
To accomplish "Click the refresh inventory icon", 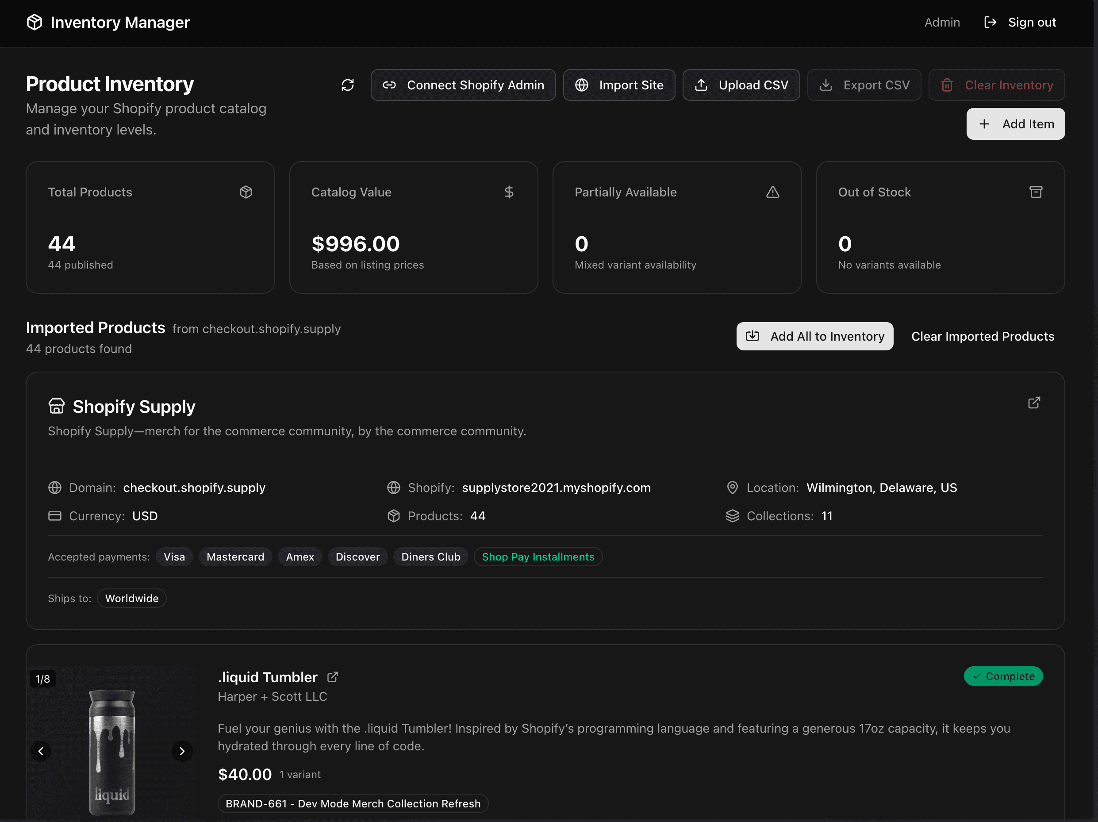I will (x=347, y=85).
